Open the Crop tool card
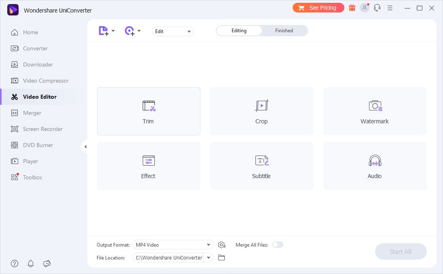Image resolution: width=443 pixels, height=274 pixels. (262, 111)
